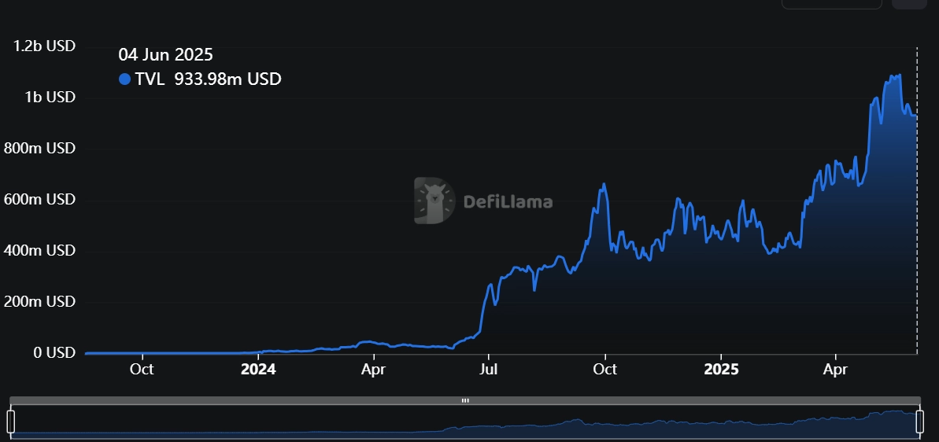Click the 'Jul' month axis label
Image resolution: width=939 pixels, height=442 pixels.
[489, 370]
